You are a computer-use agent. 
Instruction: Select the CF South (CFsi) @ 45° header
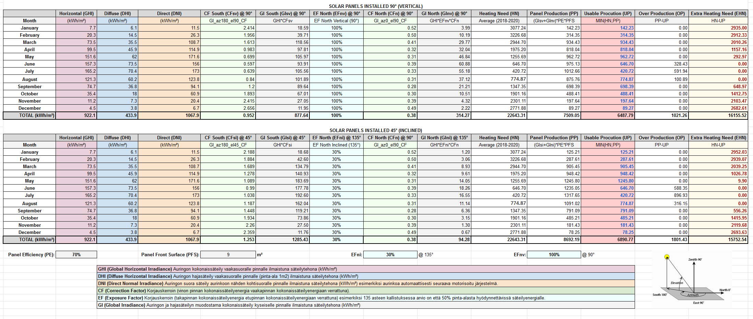tap(228, 138)
